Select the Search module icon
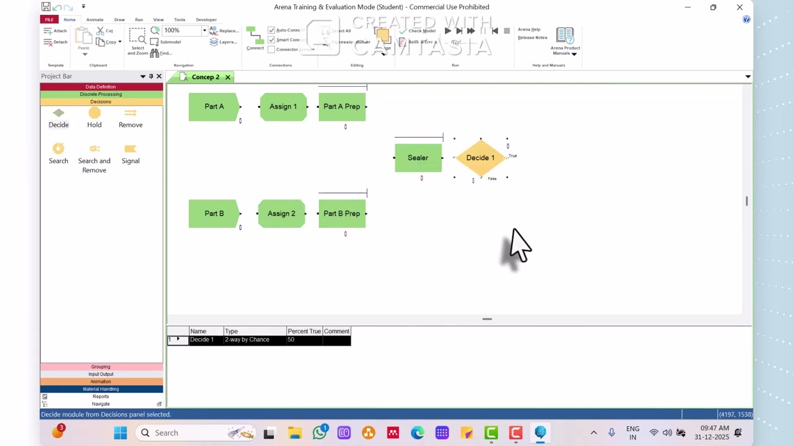 (x=58, y=149)
